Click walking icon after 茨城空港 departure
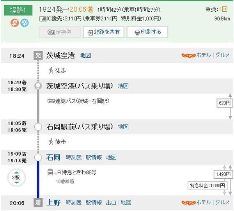 click(51, 70)
